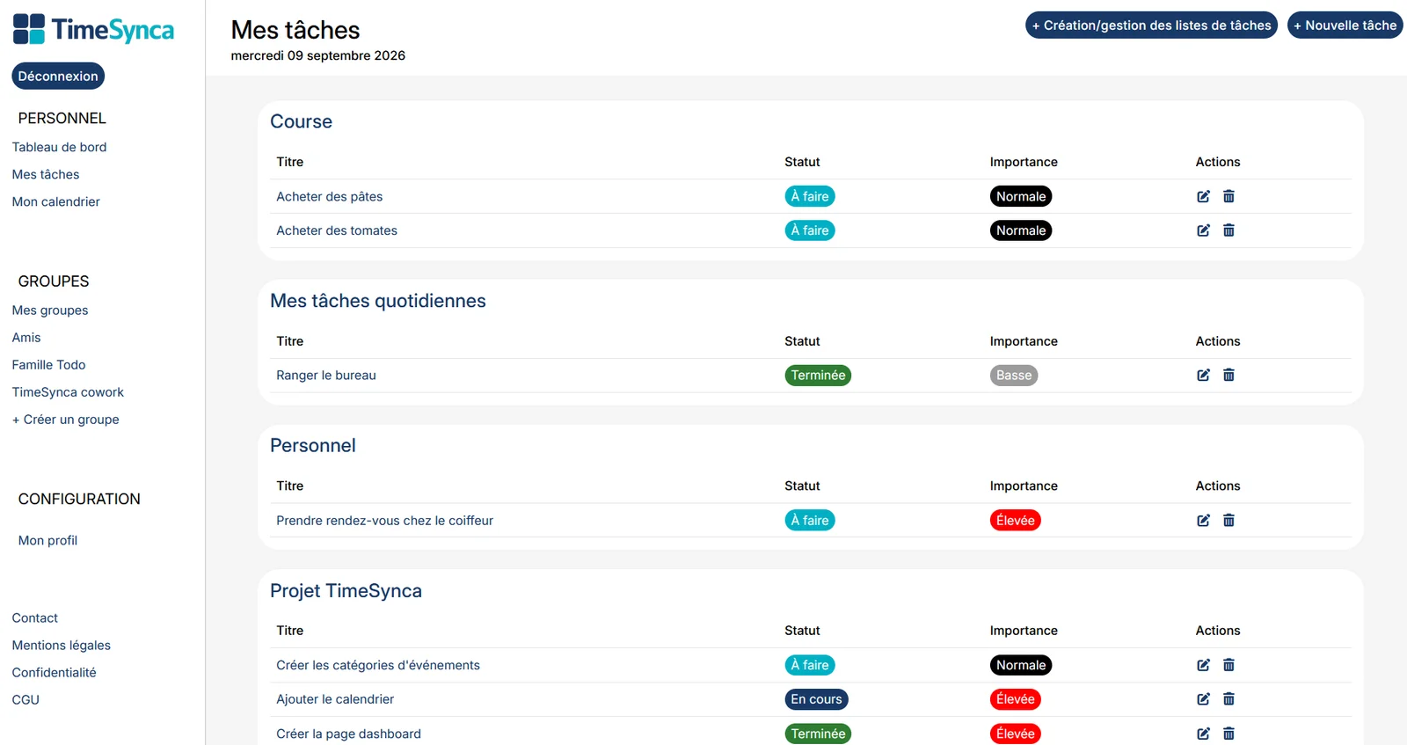Open 'Création/gestion des listes de tâches'
This screenshot has height=745, width=1407.
(1151, 26)
